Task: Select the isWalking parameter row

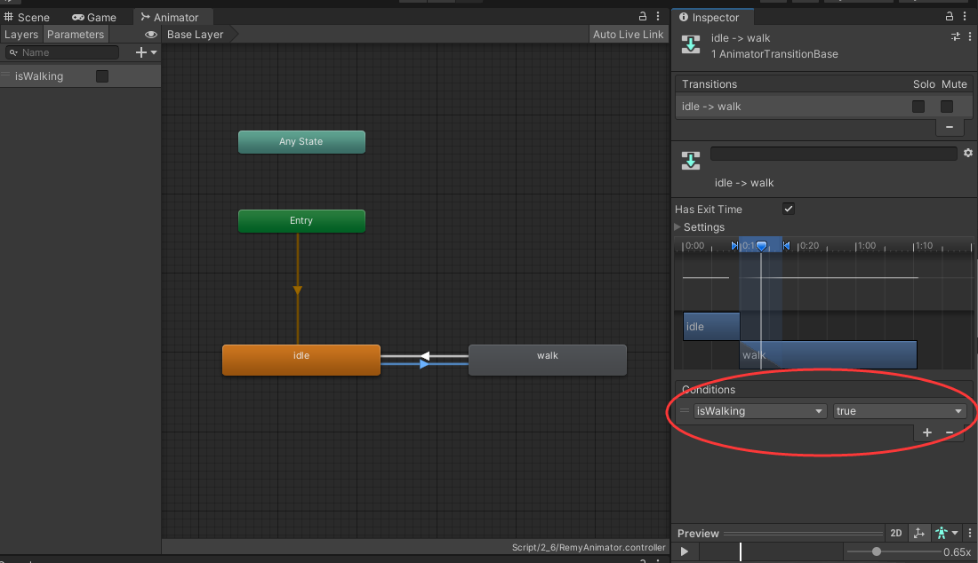Action: pos(80,76)
